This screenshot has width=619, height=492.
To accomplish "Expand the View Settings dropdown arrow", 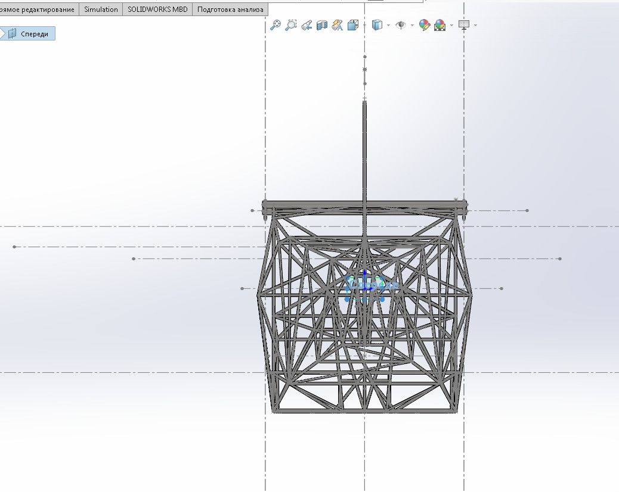I will (475, 26).
